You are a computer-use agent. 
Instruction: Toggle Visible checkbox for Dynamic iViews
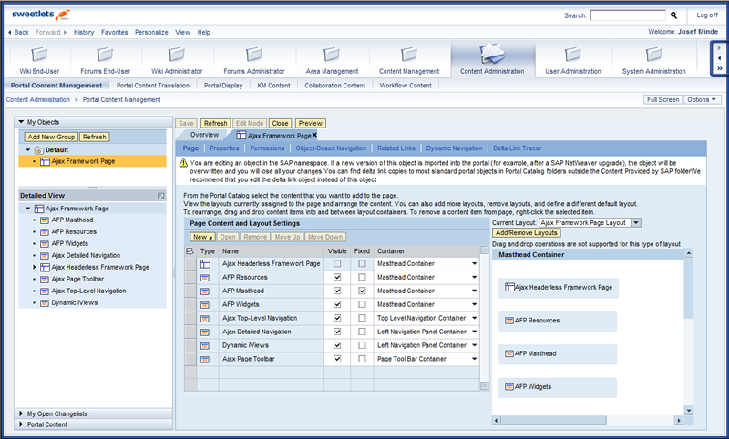tap(337, 345)
